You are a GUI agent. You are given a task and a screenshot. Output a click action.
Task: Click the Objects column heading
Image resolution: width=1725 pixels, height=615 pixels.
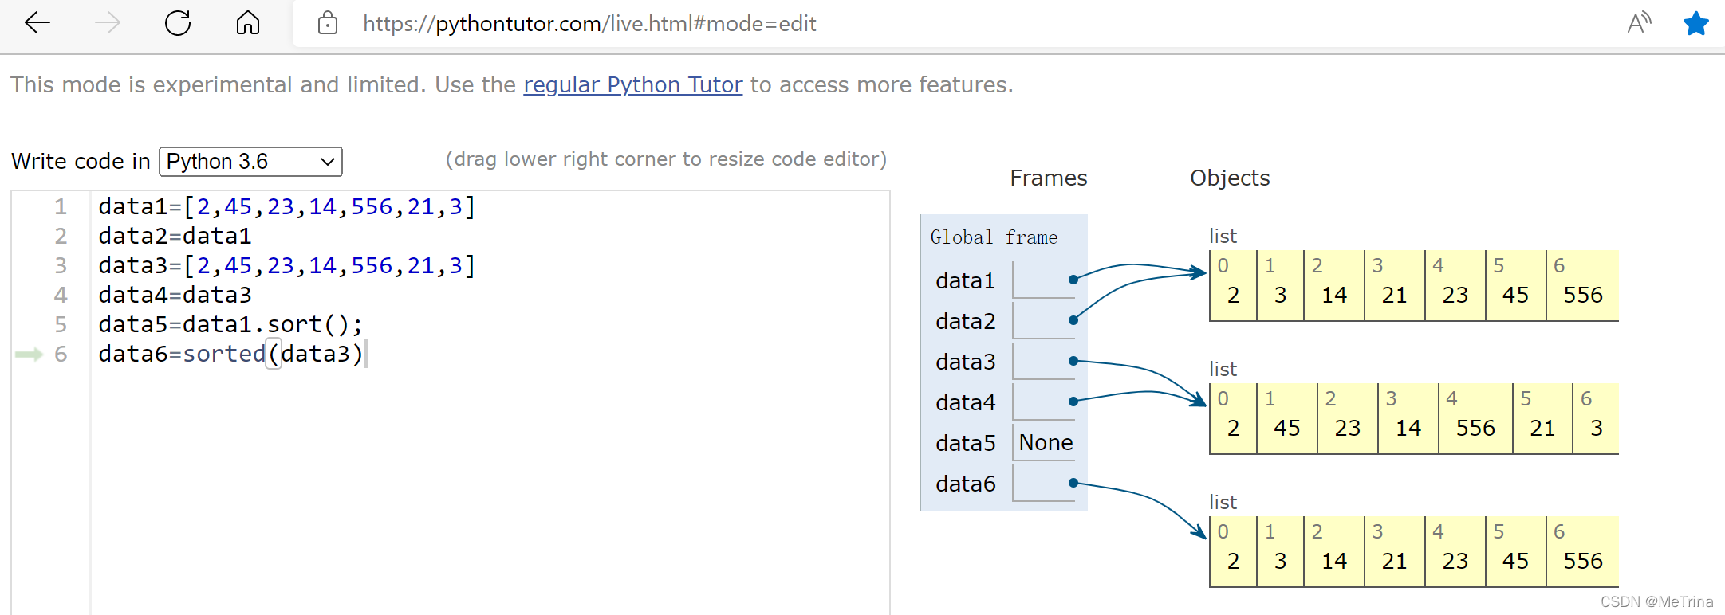point(1230,178)
